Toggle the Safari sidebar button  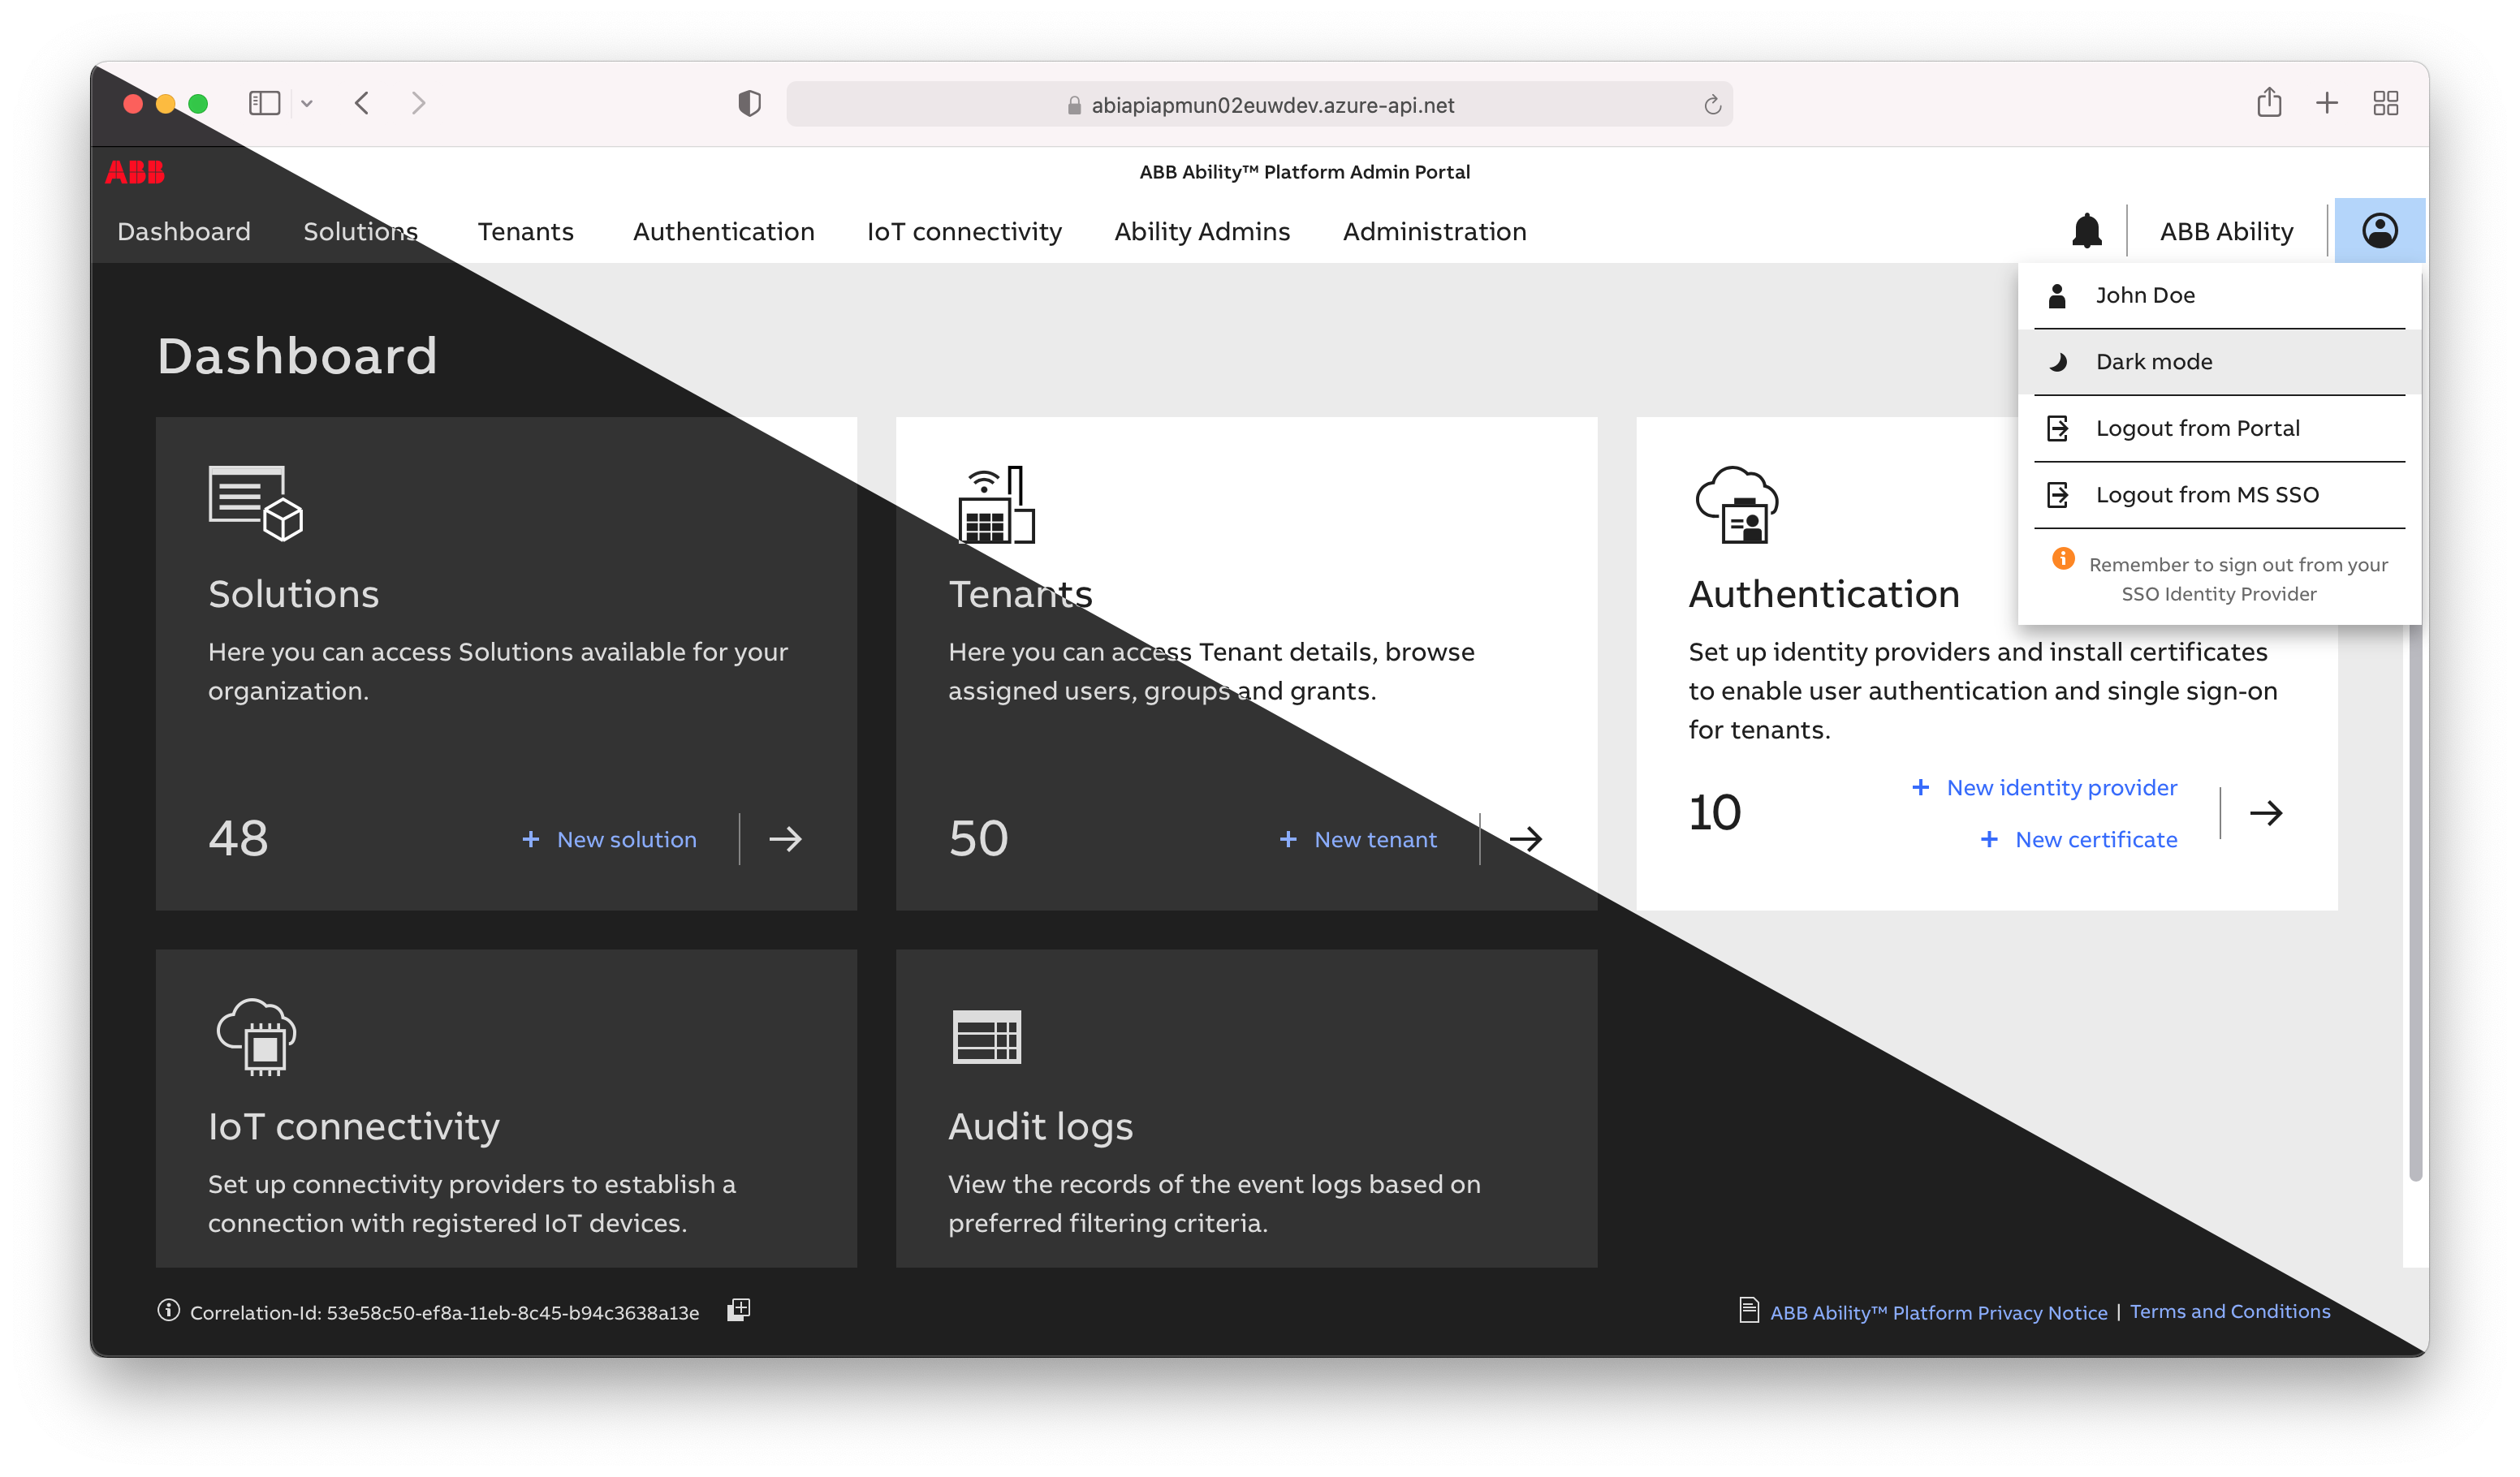pyautogui.click(x=264, y=103)
